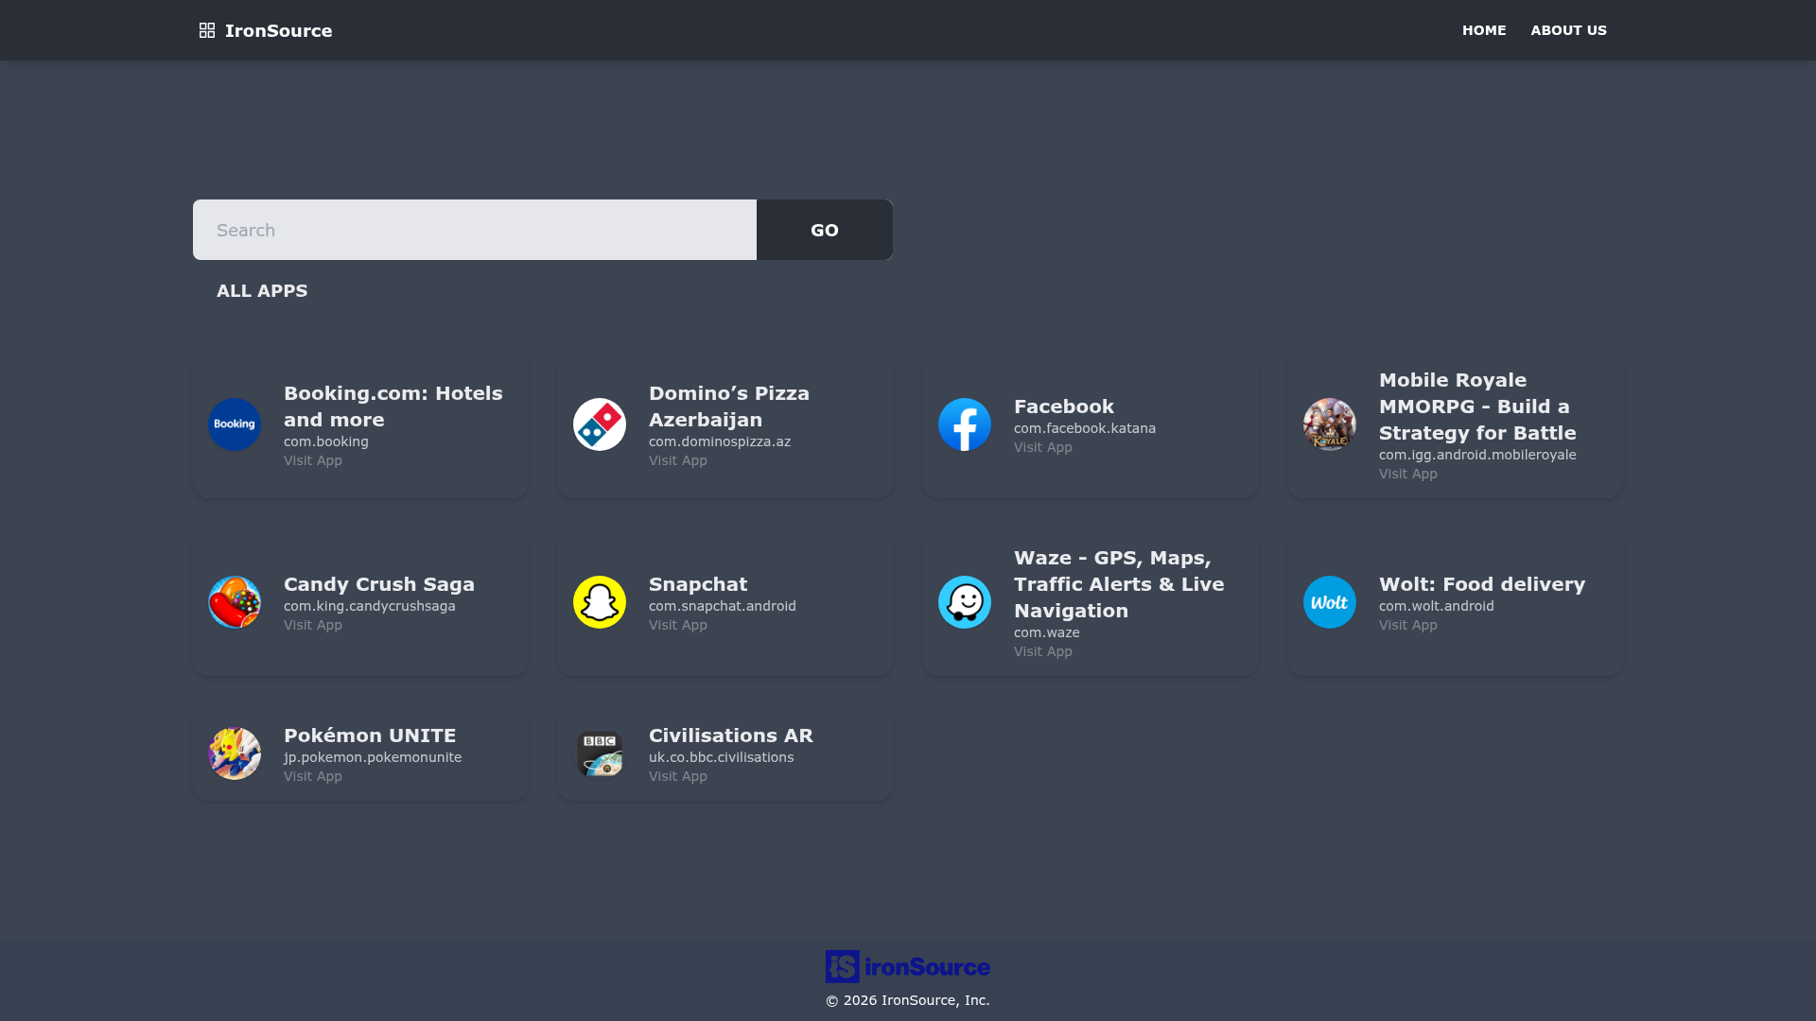
Task: Click Visit App under Domino's Pizza Azerbaijan
Action: coord(678,460)
